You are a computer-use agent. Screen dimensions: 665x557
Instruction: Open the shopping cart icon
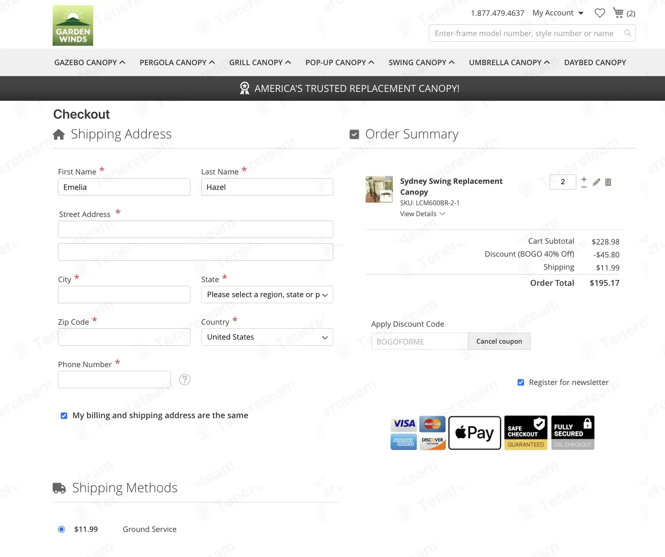pyautogui.click(x=618, y=13)
